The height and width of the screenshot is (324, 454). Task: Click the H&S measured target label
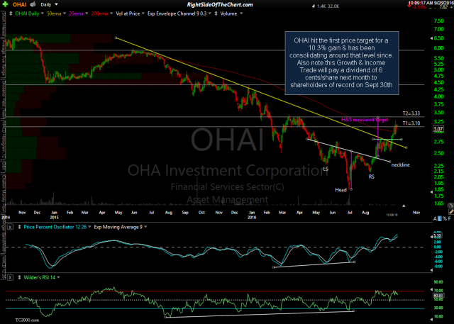pos(365,120)
